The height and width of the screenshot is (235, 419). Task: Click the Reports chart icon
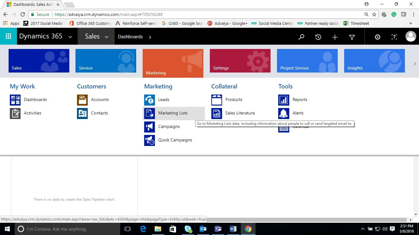coord(284,100)
